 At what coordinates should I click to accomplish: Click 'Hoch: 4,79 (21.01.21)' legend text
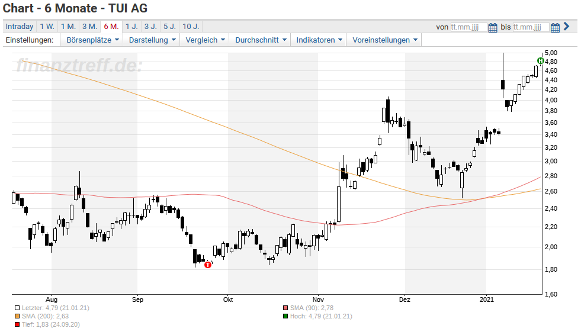321,316
